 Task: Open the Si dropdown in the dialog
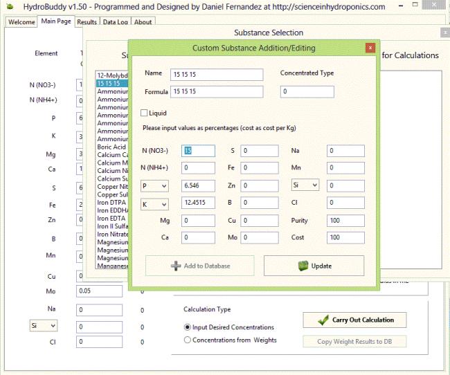[305, 185]
